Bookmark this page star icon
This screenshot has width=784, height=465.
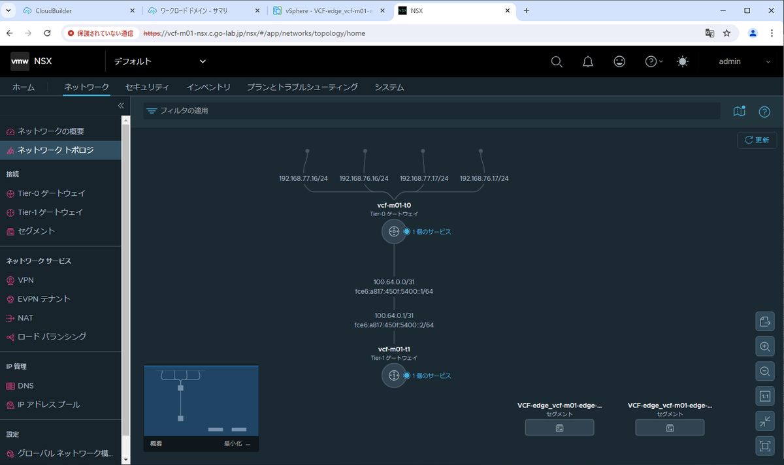[727, 33]
